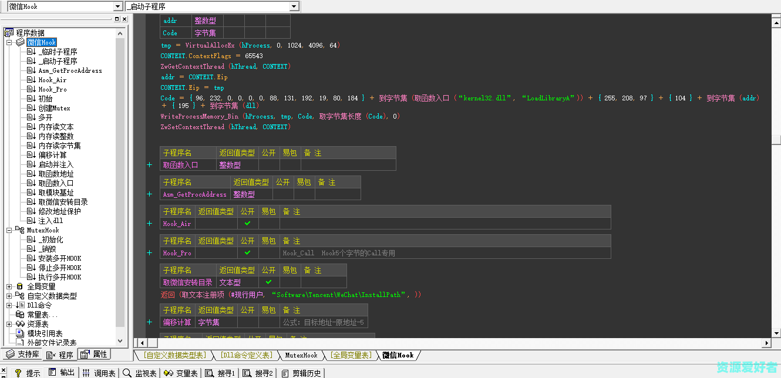
Task: Expand the Dll命令 tree node
Action: [9, 305]
